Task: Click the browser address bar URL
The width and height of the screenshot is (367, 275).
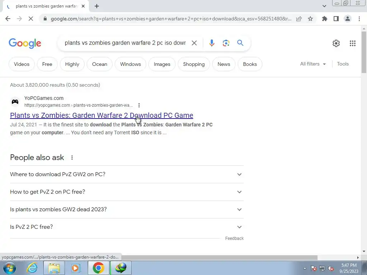Action: click(x=171, y=19)
